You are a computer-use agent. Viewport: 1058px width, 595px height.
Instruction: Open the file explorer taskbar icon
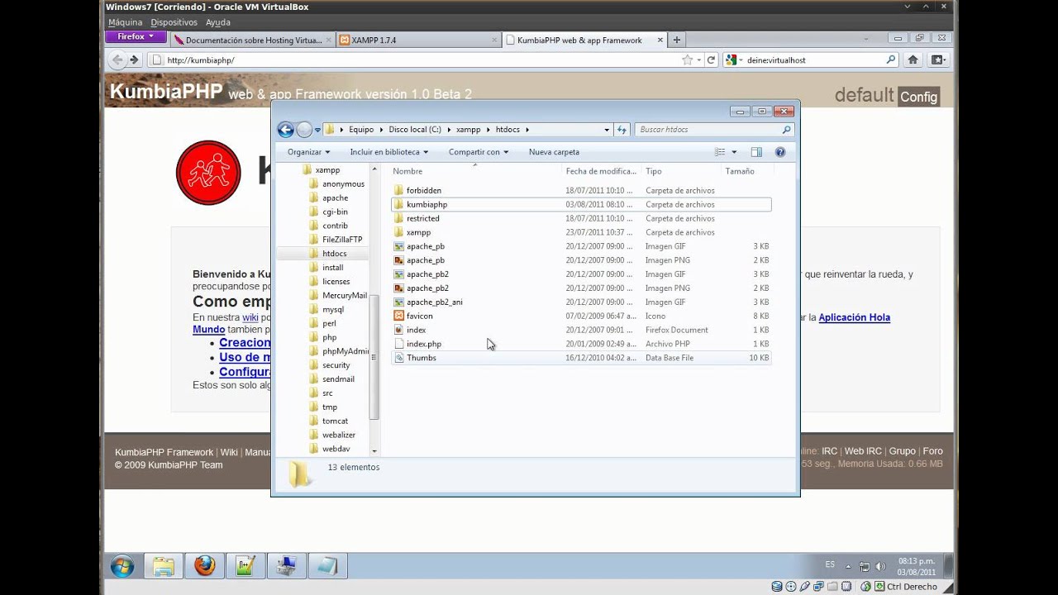[x=164, y=566]
